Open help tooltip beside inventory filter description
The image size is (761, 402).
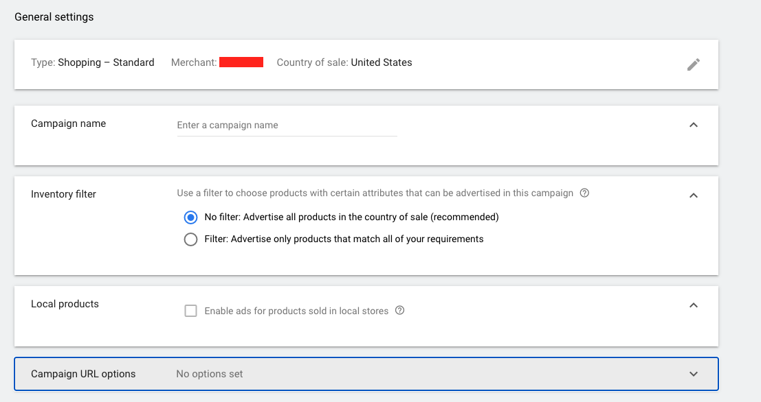coord(584,193)
